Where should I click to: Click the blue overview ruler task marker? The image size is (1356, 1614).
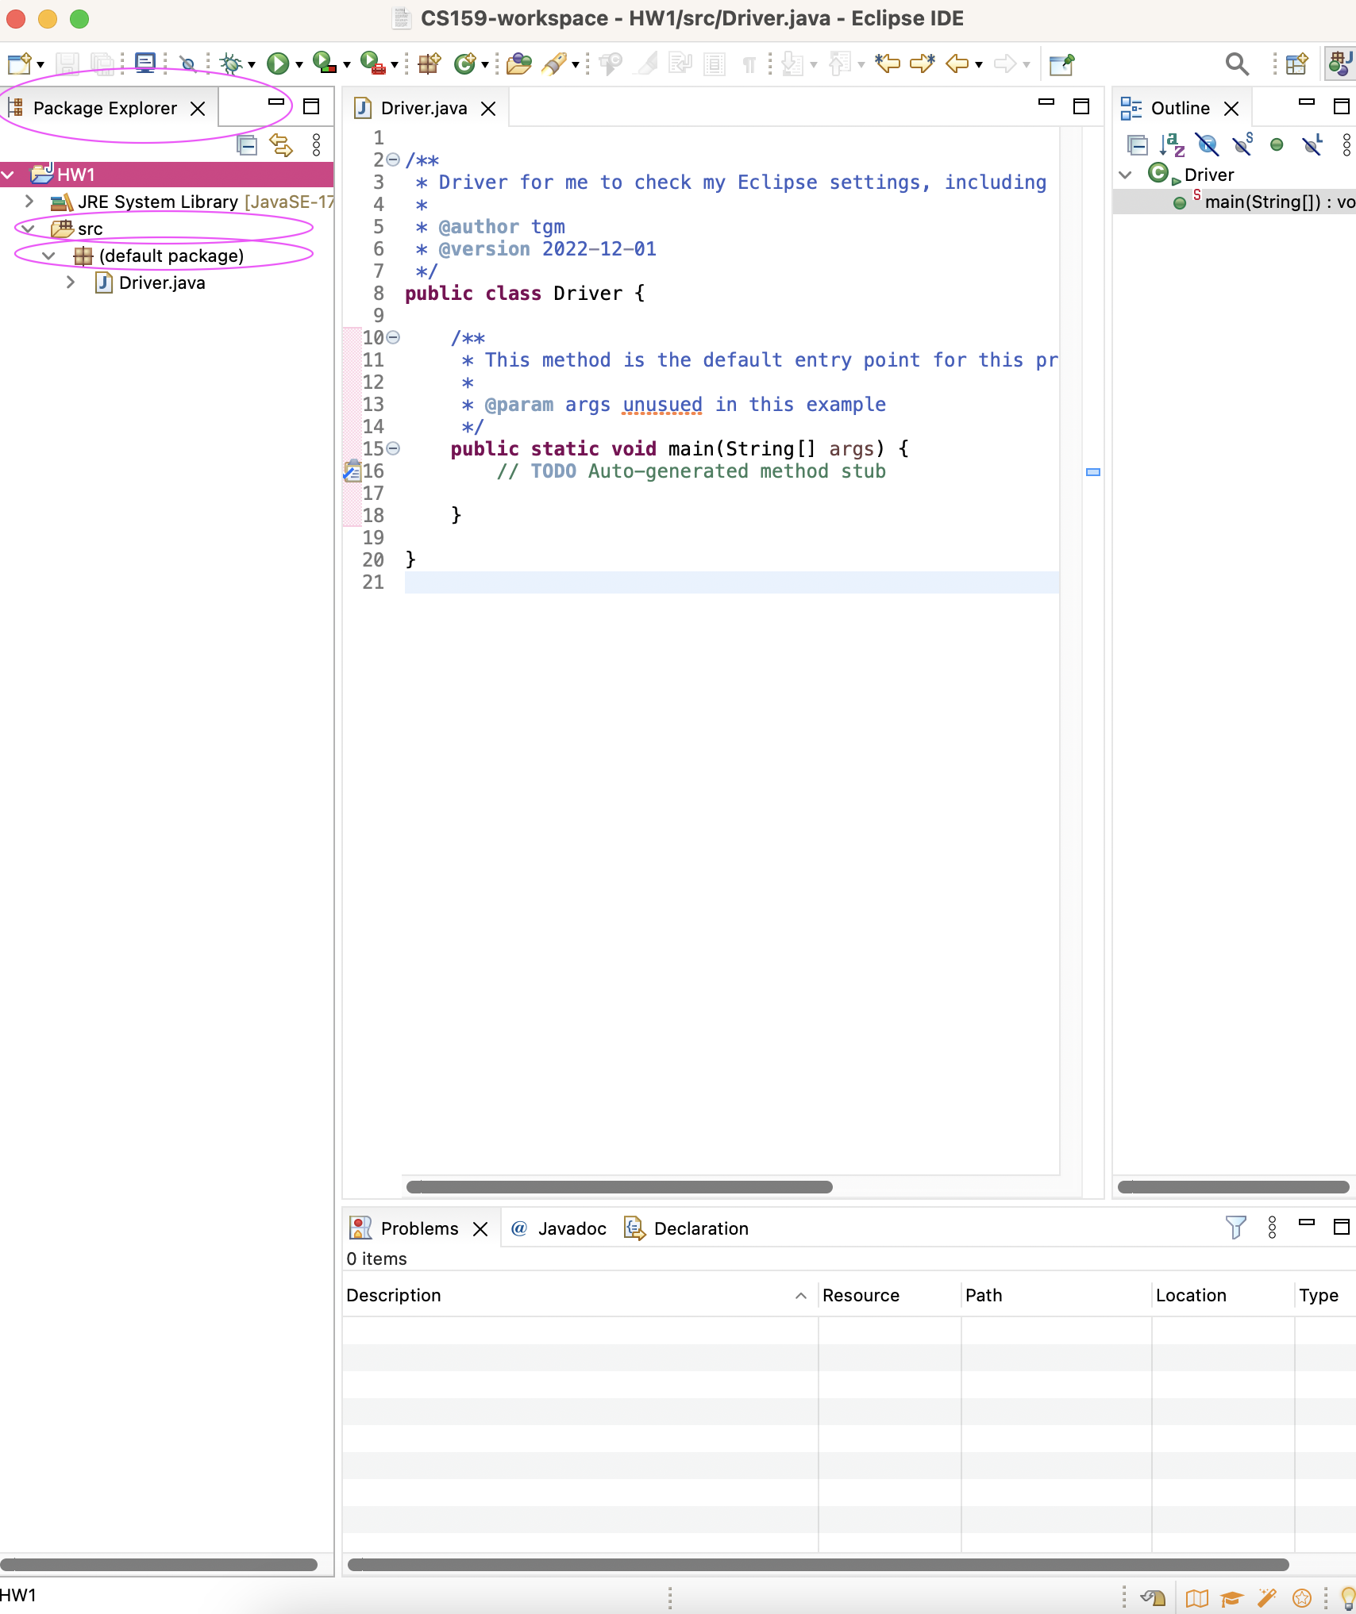click(1093, 472)
